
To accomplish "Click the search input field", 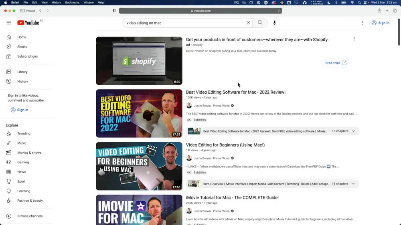I will 184,23.
